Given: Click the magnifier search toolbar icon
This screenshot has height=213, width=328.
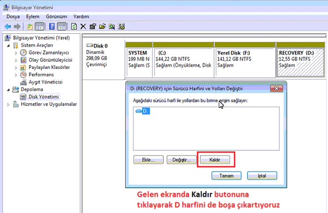Looking at the screenshot, I should tap(112, 27).
